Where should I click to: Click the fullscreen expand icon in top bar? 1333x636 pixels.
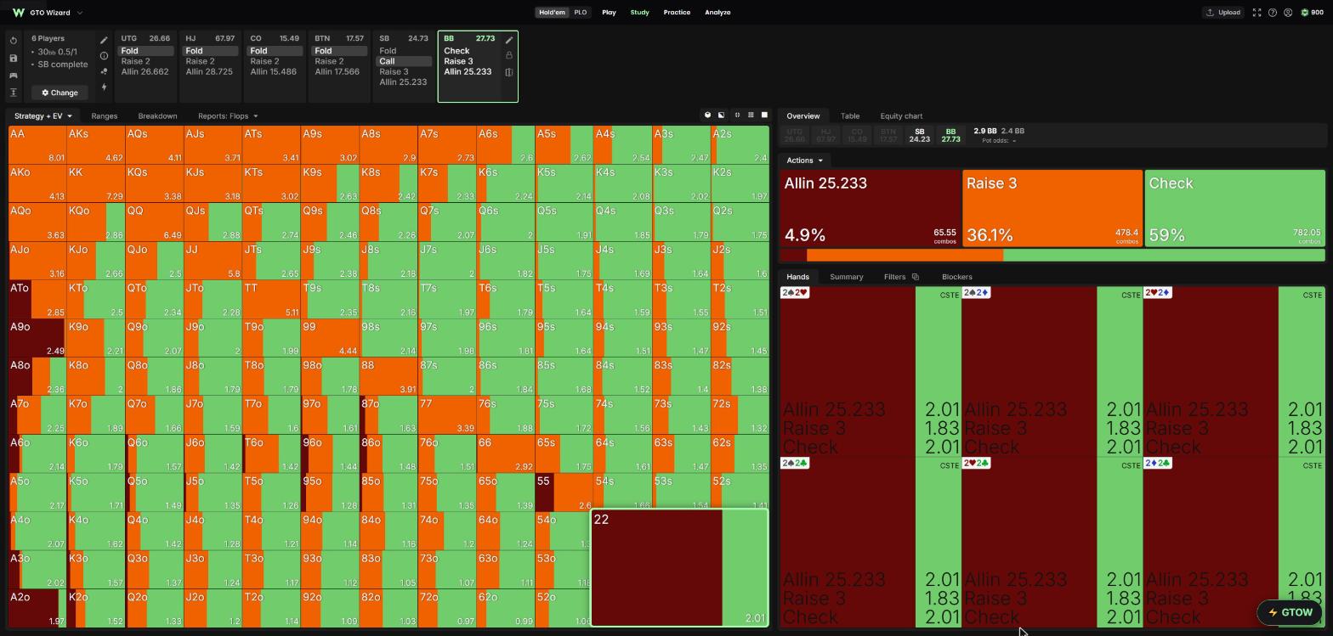point(1256,13)
